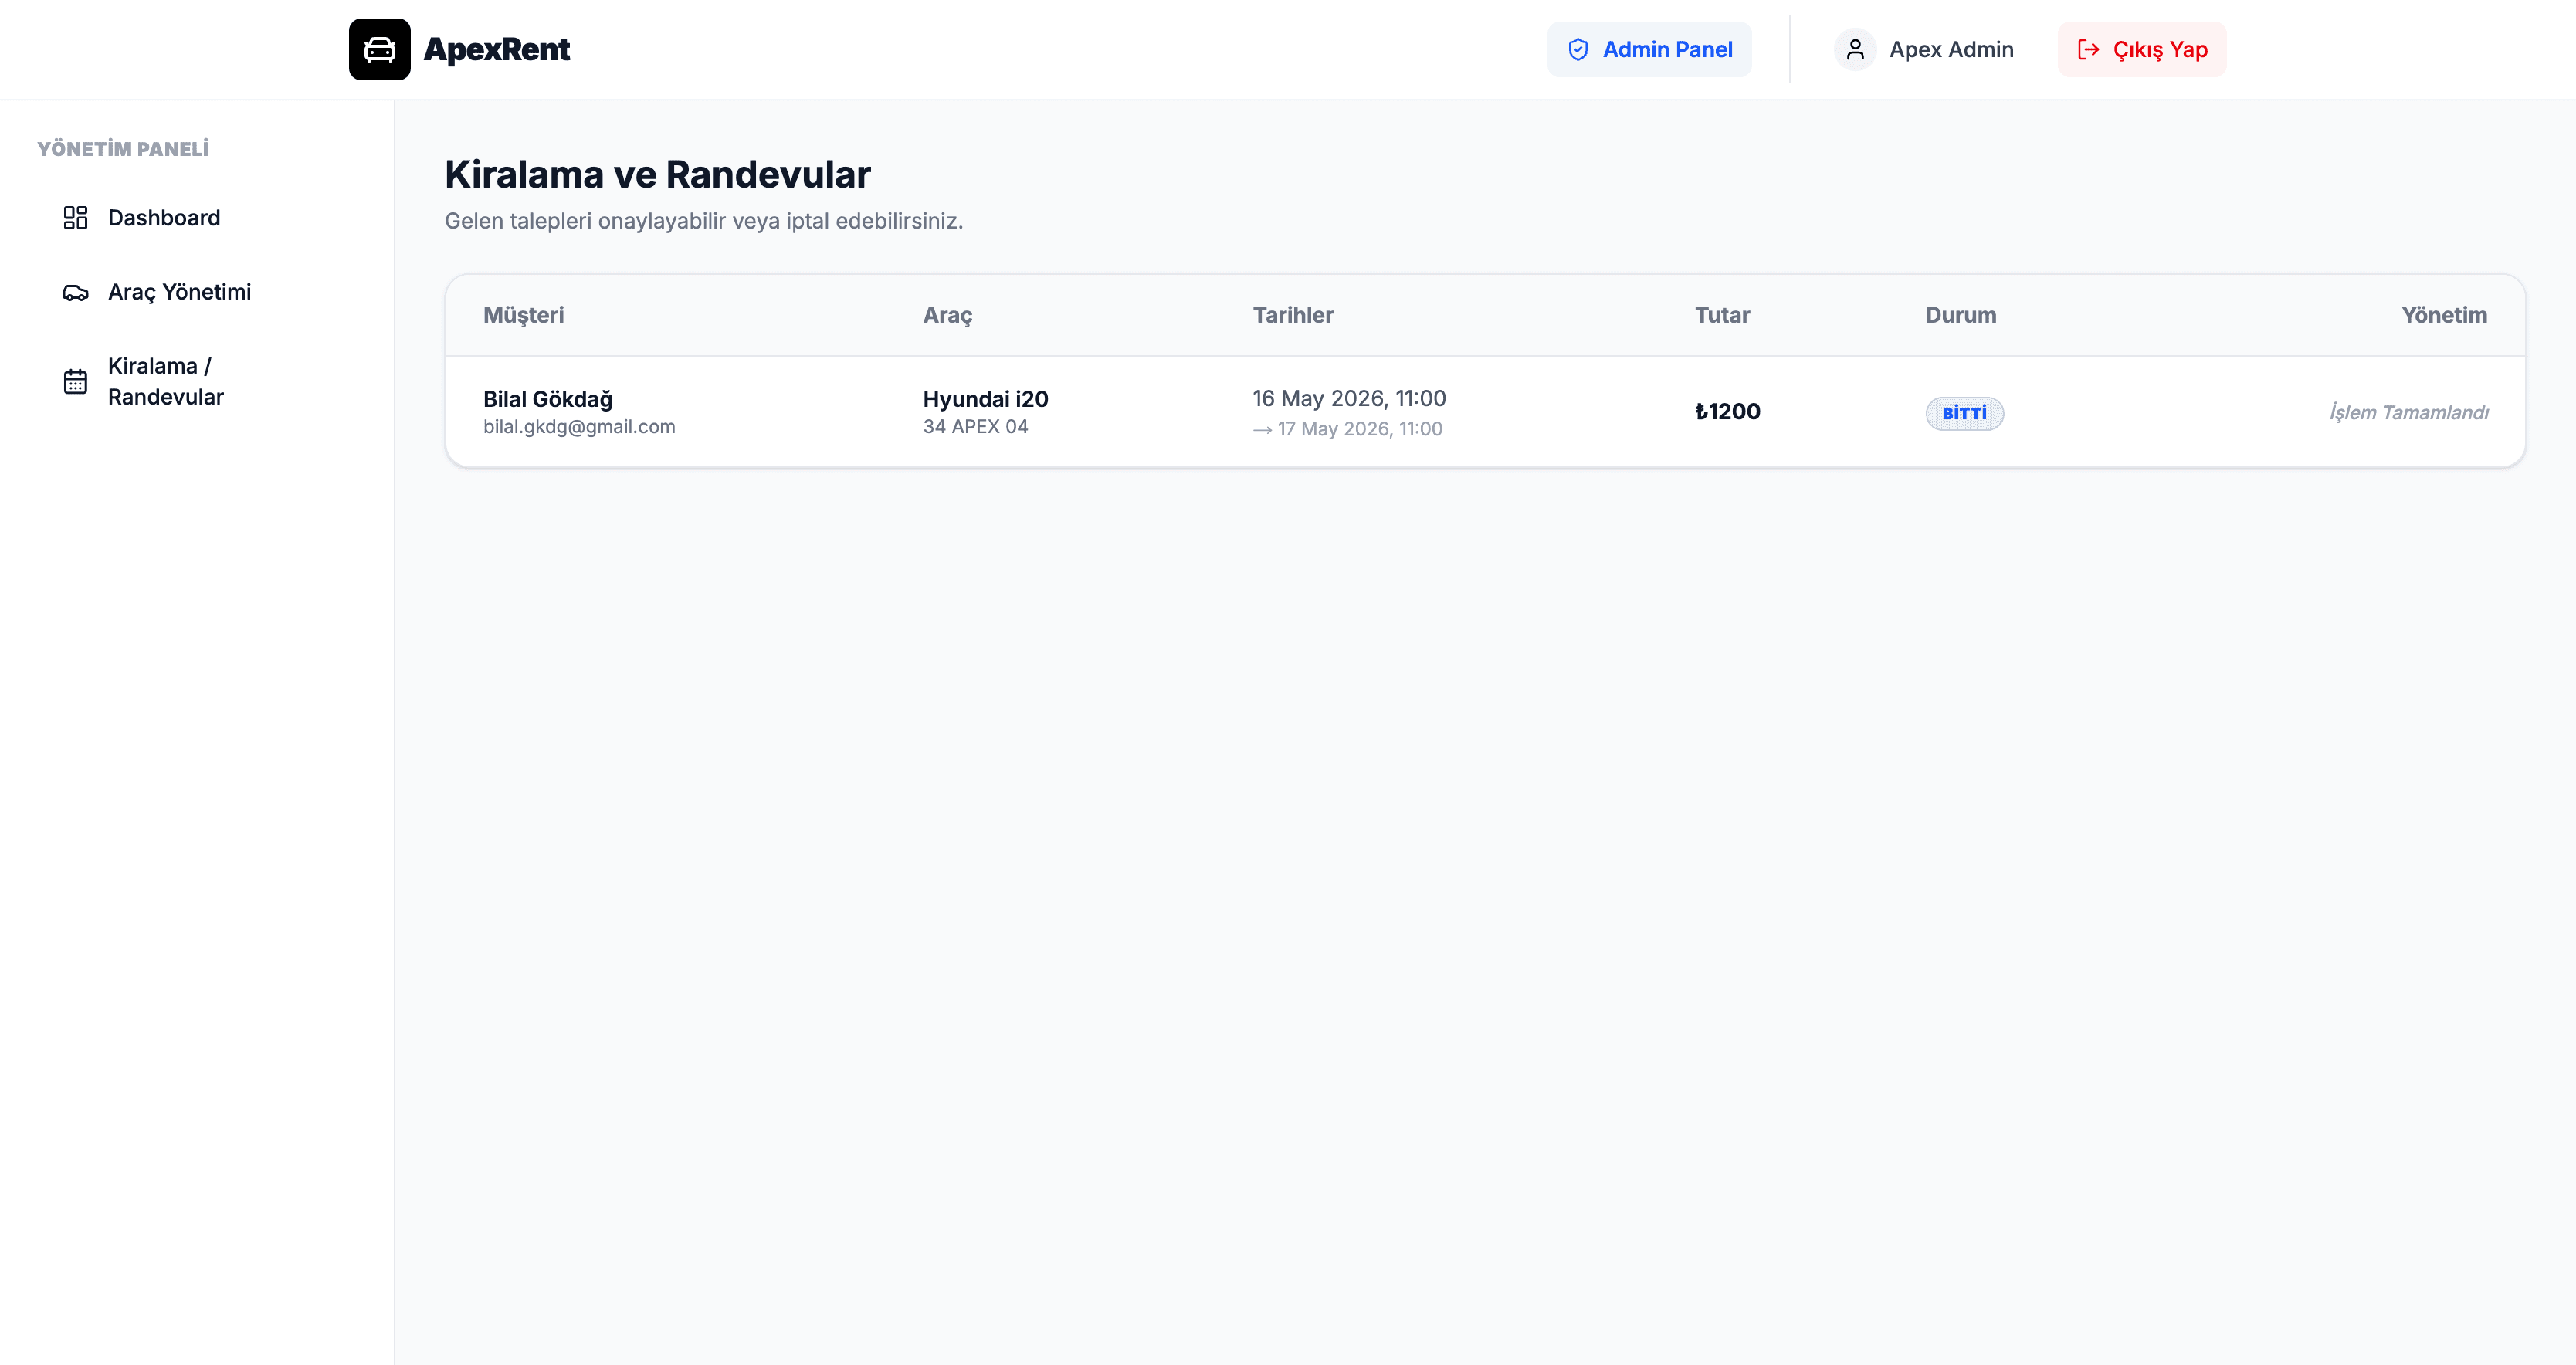Click the Dashboard grid icon
The image size is (2576, 1365).
(76, 218)
